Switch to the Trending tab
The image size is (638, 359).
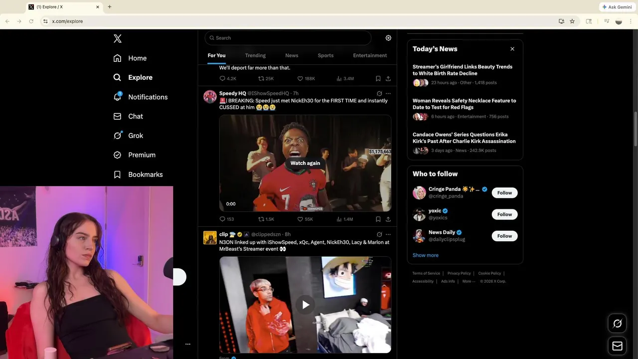(255, 55)
